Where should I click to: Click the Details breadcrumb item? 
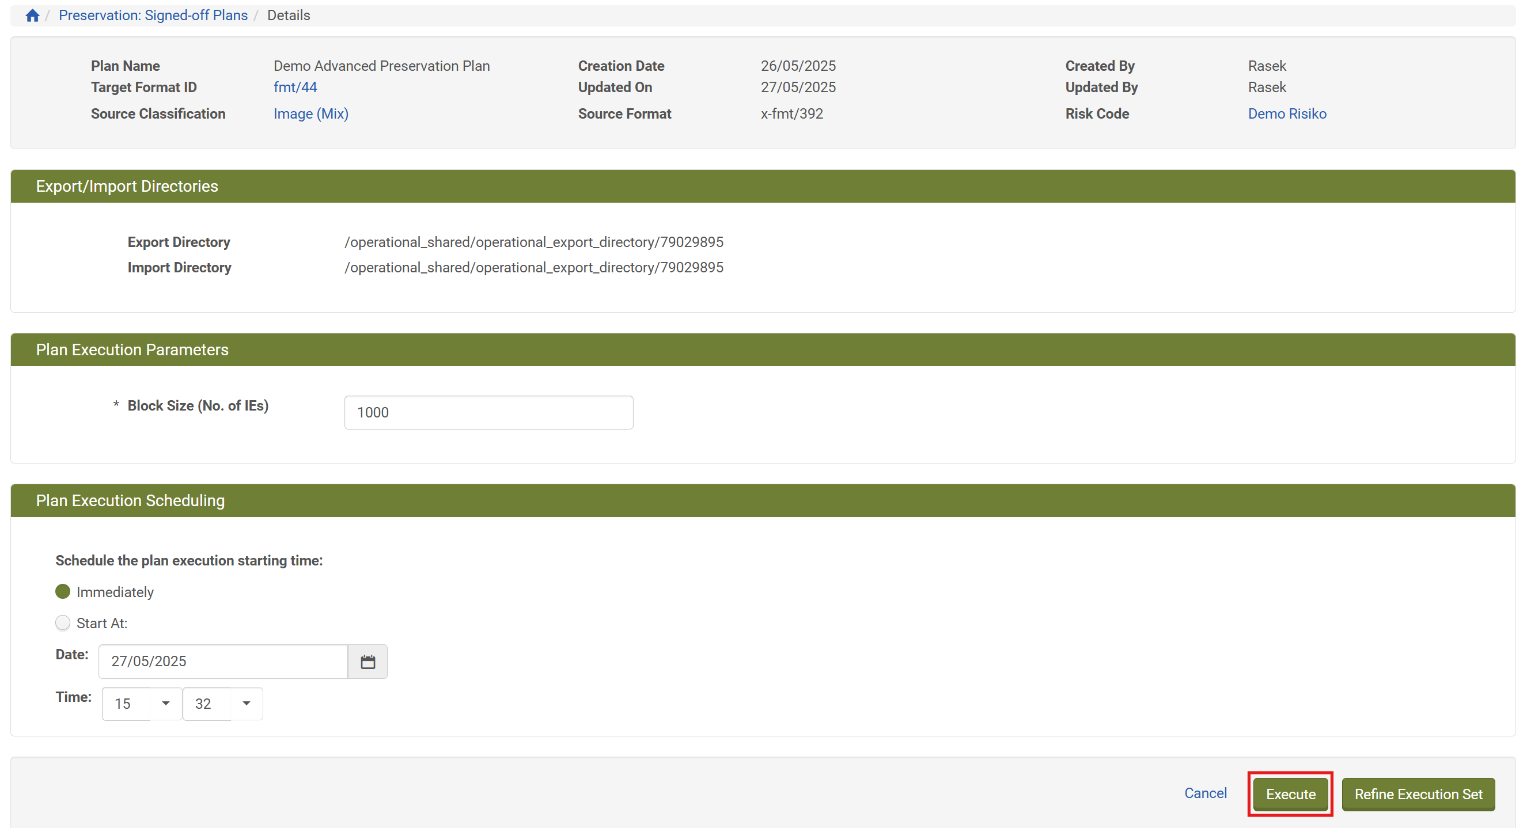point(288,16)
